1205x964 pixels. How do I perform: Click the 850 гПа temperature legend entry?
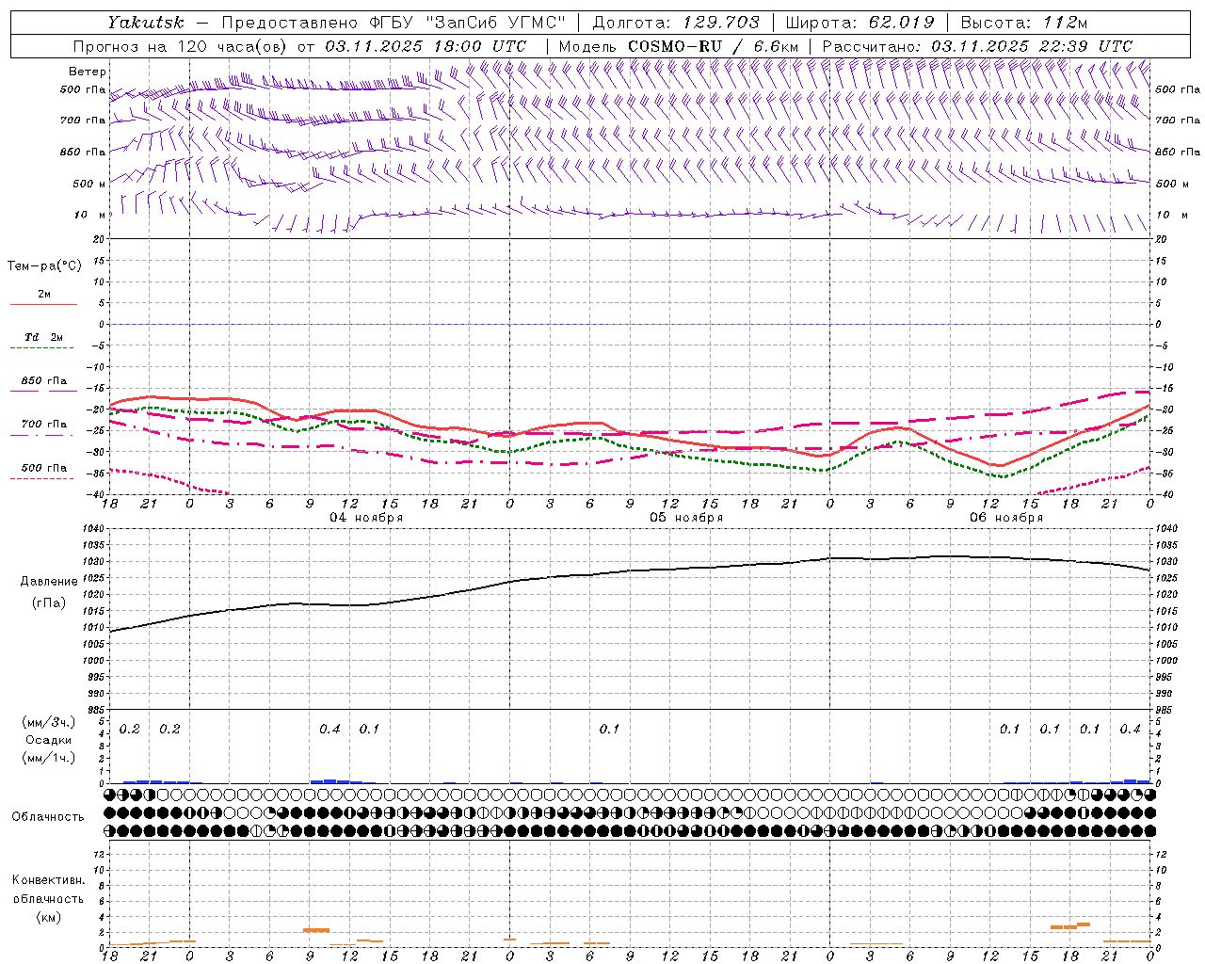pyautogui.click(x=43, y=382)
